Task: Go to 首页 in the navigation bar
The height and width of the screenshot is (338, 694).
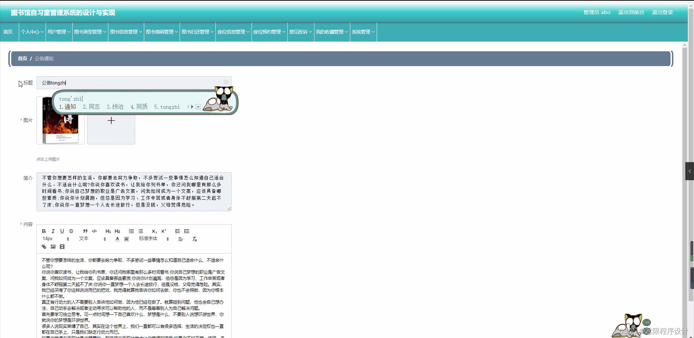Action: pyautogui.click(x=8, y=32)
